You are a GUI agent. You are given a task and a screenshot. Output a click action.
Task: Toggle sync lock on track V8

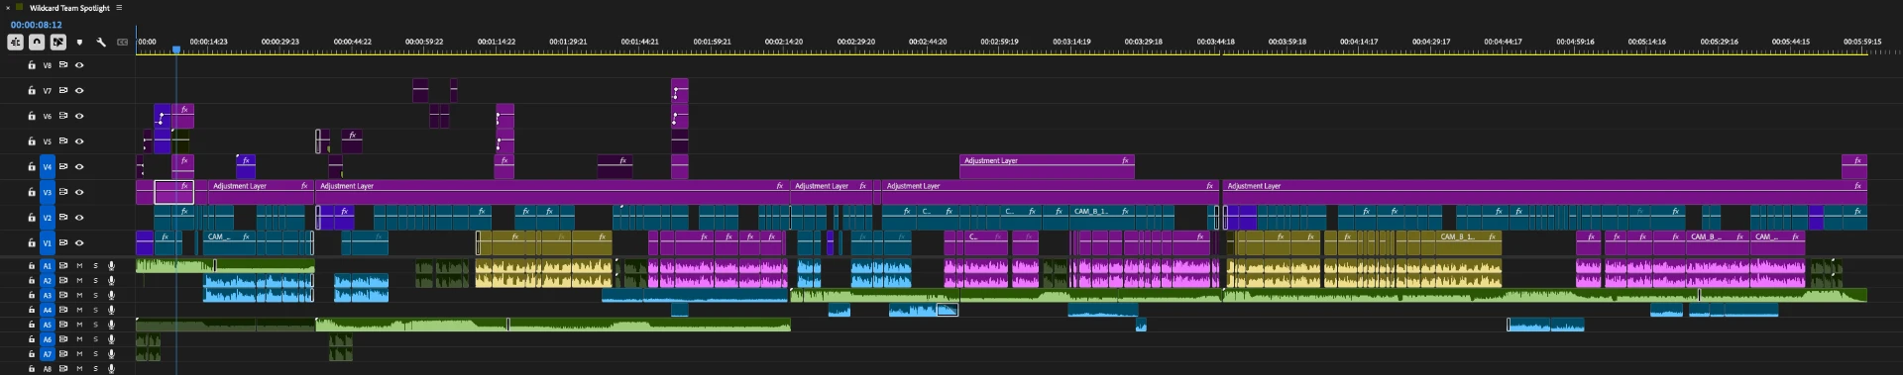(x=63, y=65)
